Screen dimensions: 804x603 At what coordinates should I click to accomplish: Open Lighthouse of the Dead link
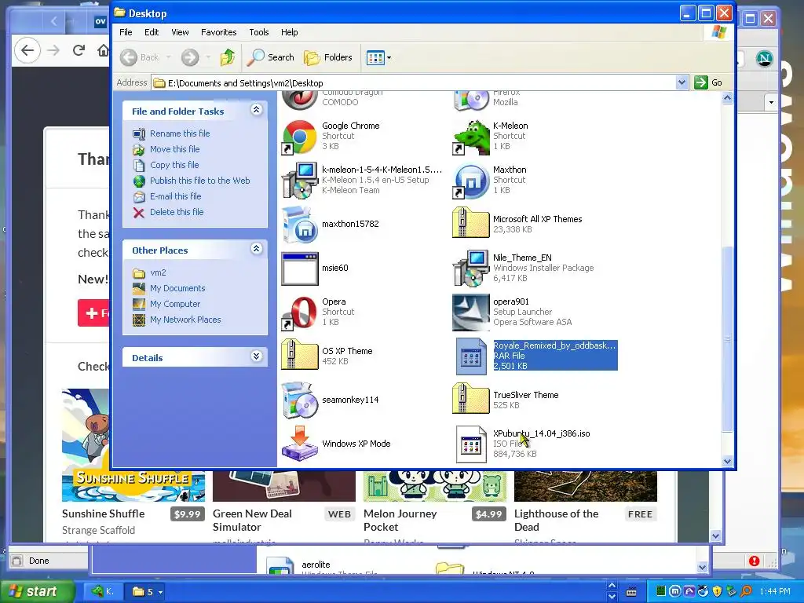click(x=557, y=521)
